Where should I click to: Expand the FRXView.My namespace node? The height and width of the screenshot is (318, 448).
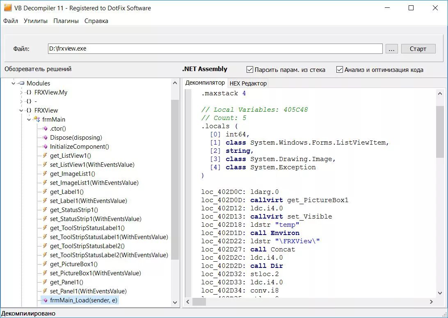pos(21,92)
